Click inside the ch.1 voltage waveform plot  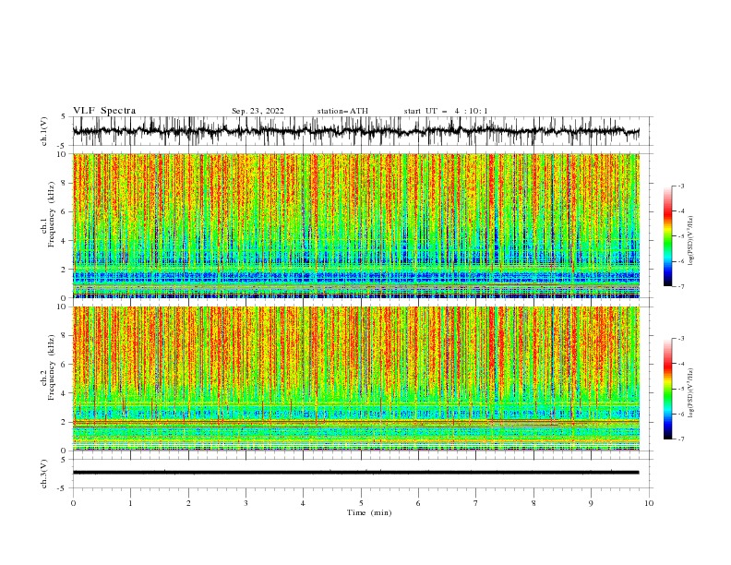click(362, 131)
